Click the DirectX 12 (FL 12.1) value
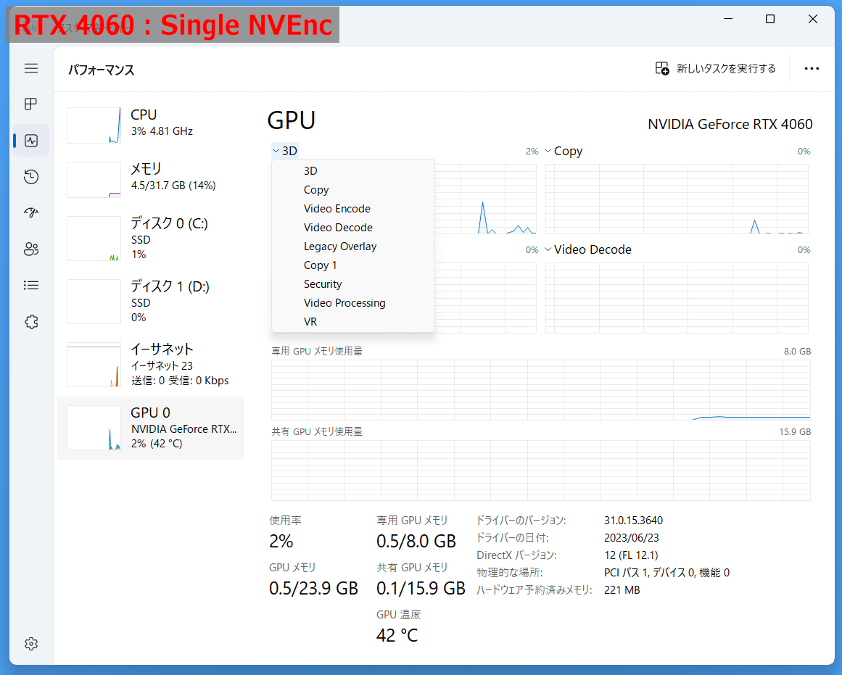Image resolution: width=842 pixels, height=675 pixels. (631, 555)
